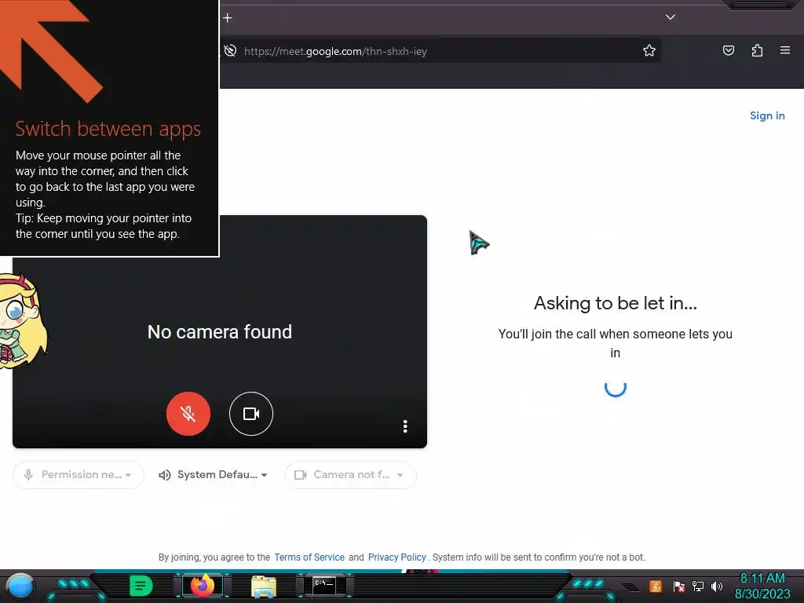Viewport: 804px width, 603px height.
Task: Bookmark this page with the star icon
Action: tap(649, 50)
